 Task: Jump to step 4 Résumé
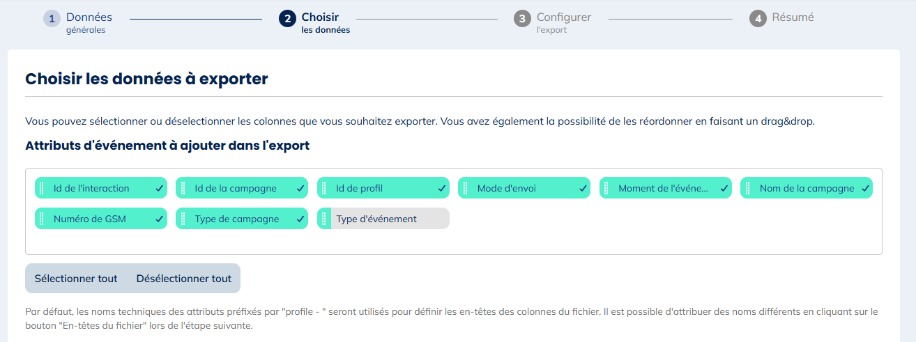click(x=781, y=18)
